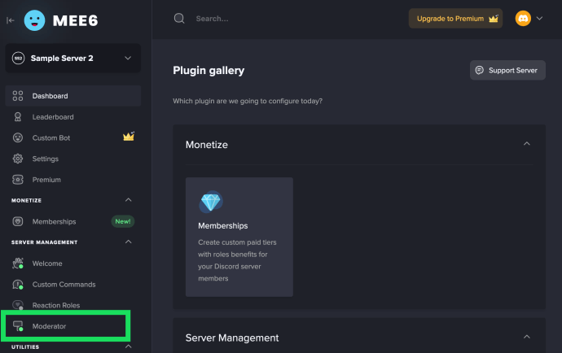The width and height of the screenshot is (562, 353).
Task: Collapse the Monetize plugin section
Action: tap(526, 144)
